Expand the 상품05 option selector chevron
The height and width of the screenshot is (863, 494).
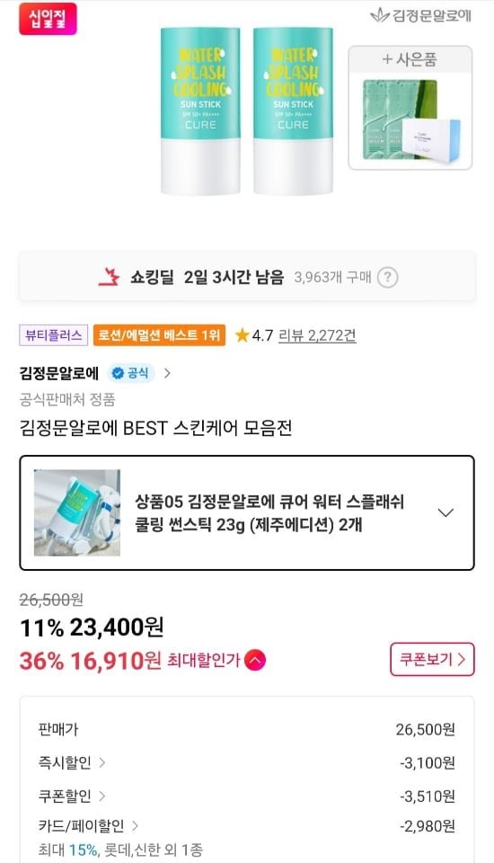(445, 512)
